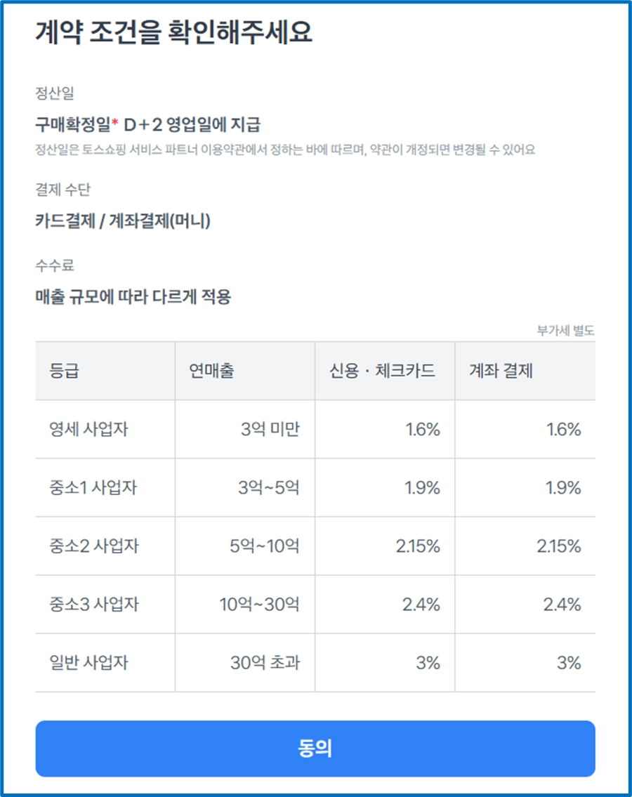Click the 매출 규모에 따라 다르게 적용 text
This screenshot has height=797, width=632.
pos(133,296)
